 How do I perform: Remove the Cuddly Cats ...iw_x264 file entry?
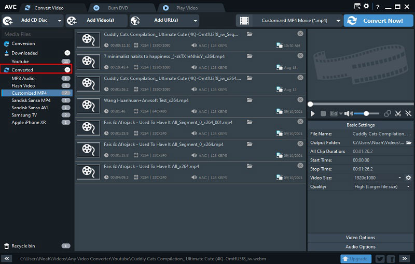[300, 78]
